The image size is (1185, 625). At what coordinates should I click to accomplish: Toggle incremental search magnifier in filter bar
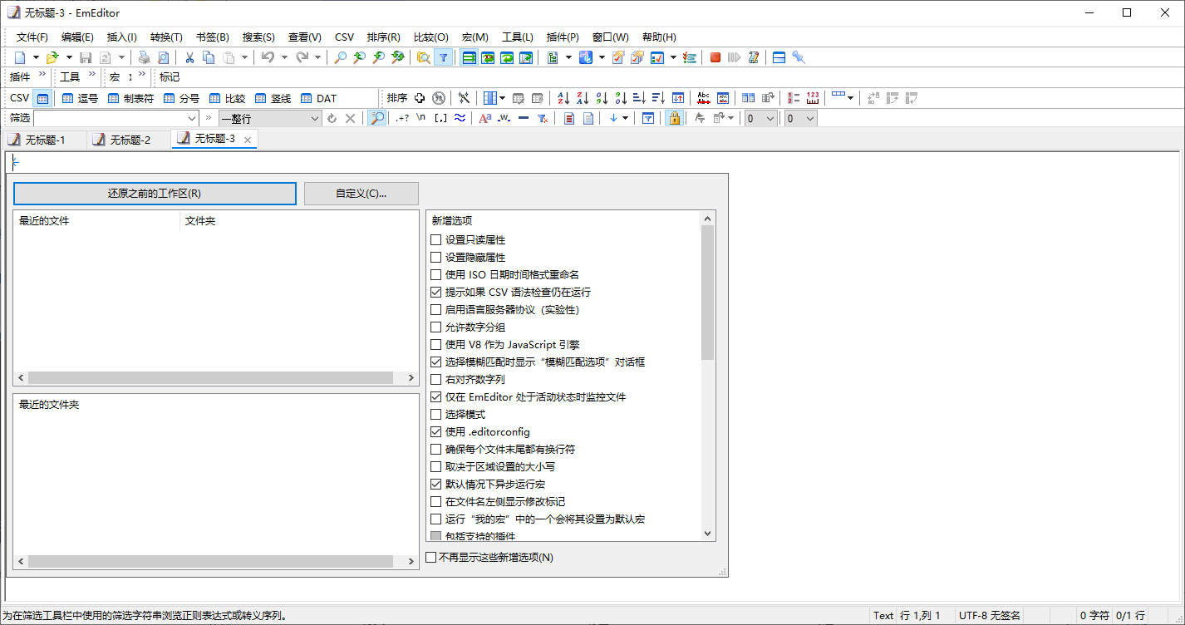(377, 118)
